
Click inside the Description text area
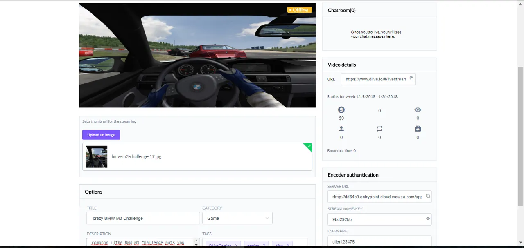[x=140, y=242]
